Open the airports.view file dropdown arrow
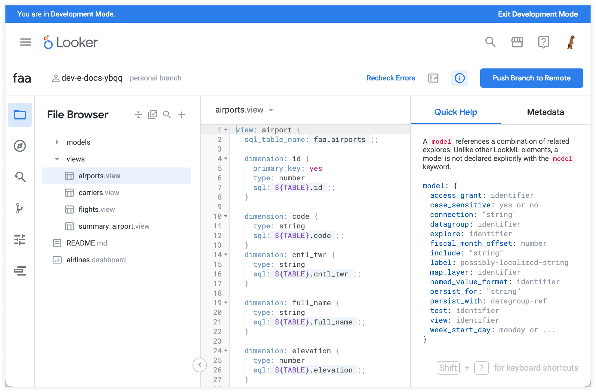The height and width of the screenshot is (392, 596). (271, 110)
